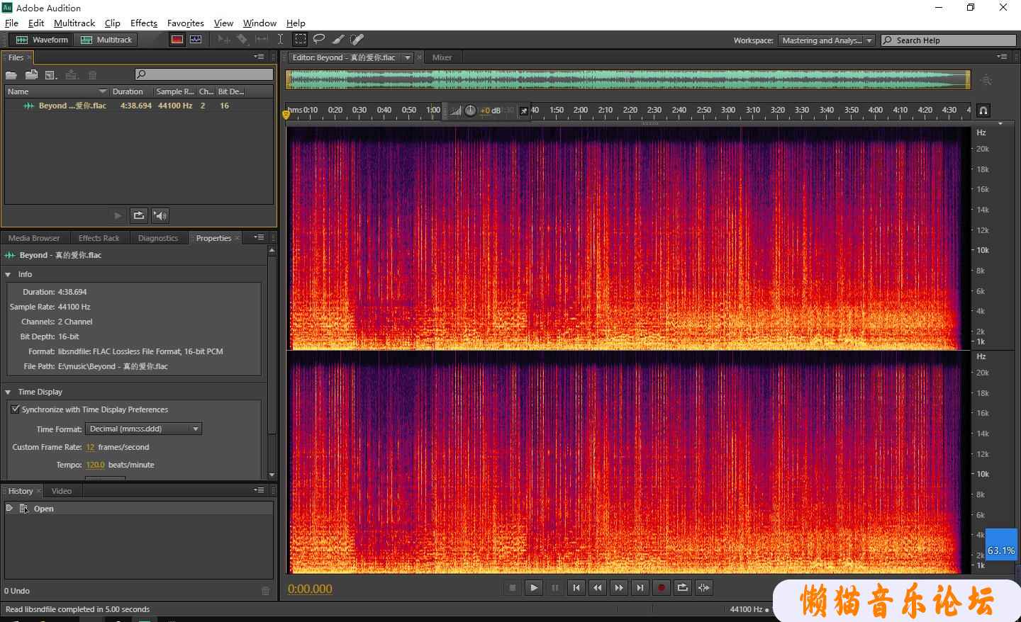Open the History panel options menu
1021x622 pixels.
coord(260,490)
